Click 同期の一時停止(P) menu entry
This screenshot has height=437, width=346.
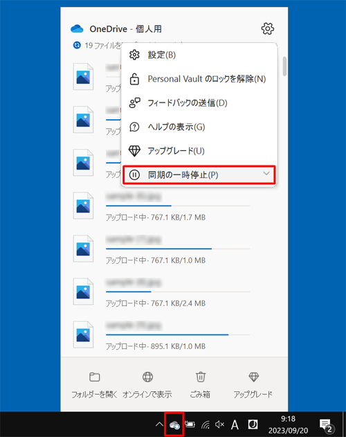coord(199,175)
